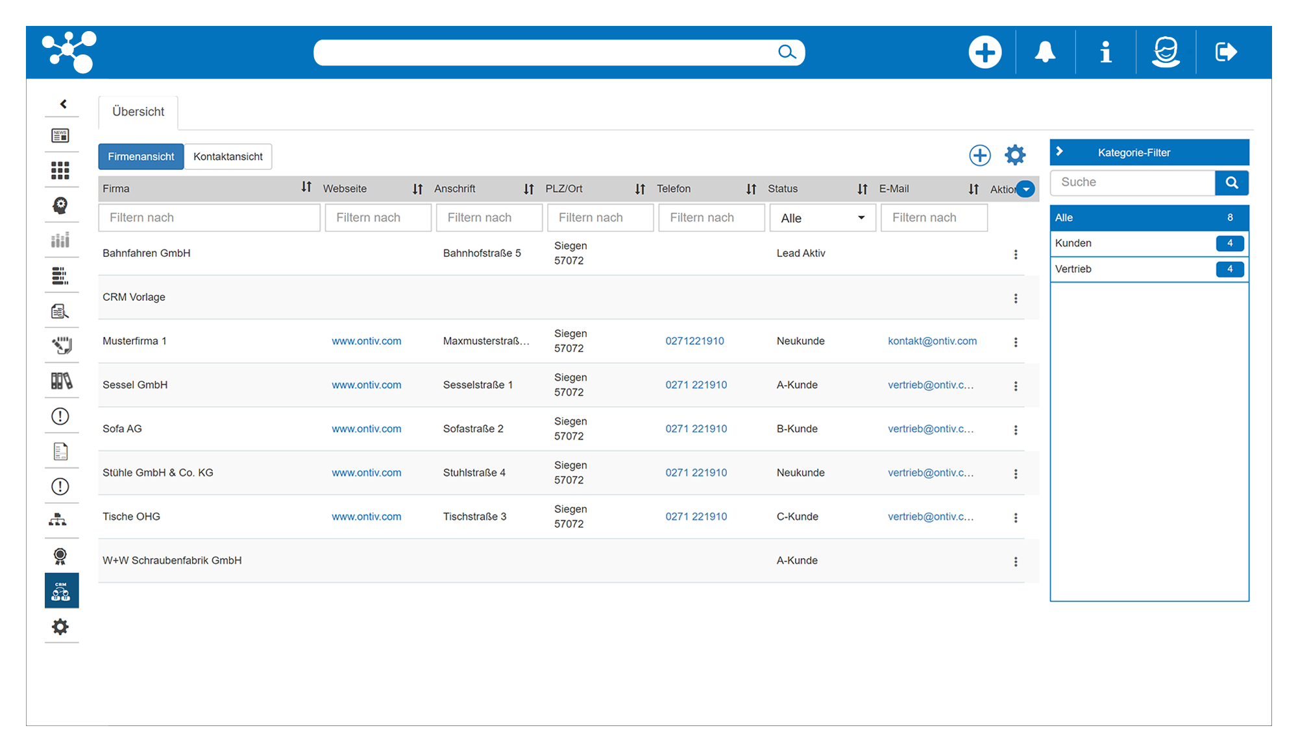Open actions menu for CRM Vorlage row

click(x=1016, y=298)
